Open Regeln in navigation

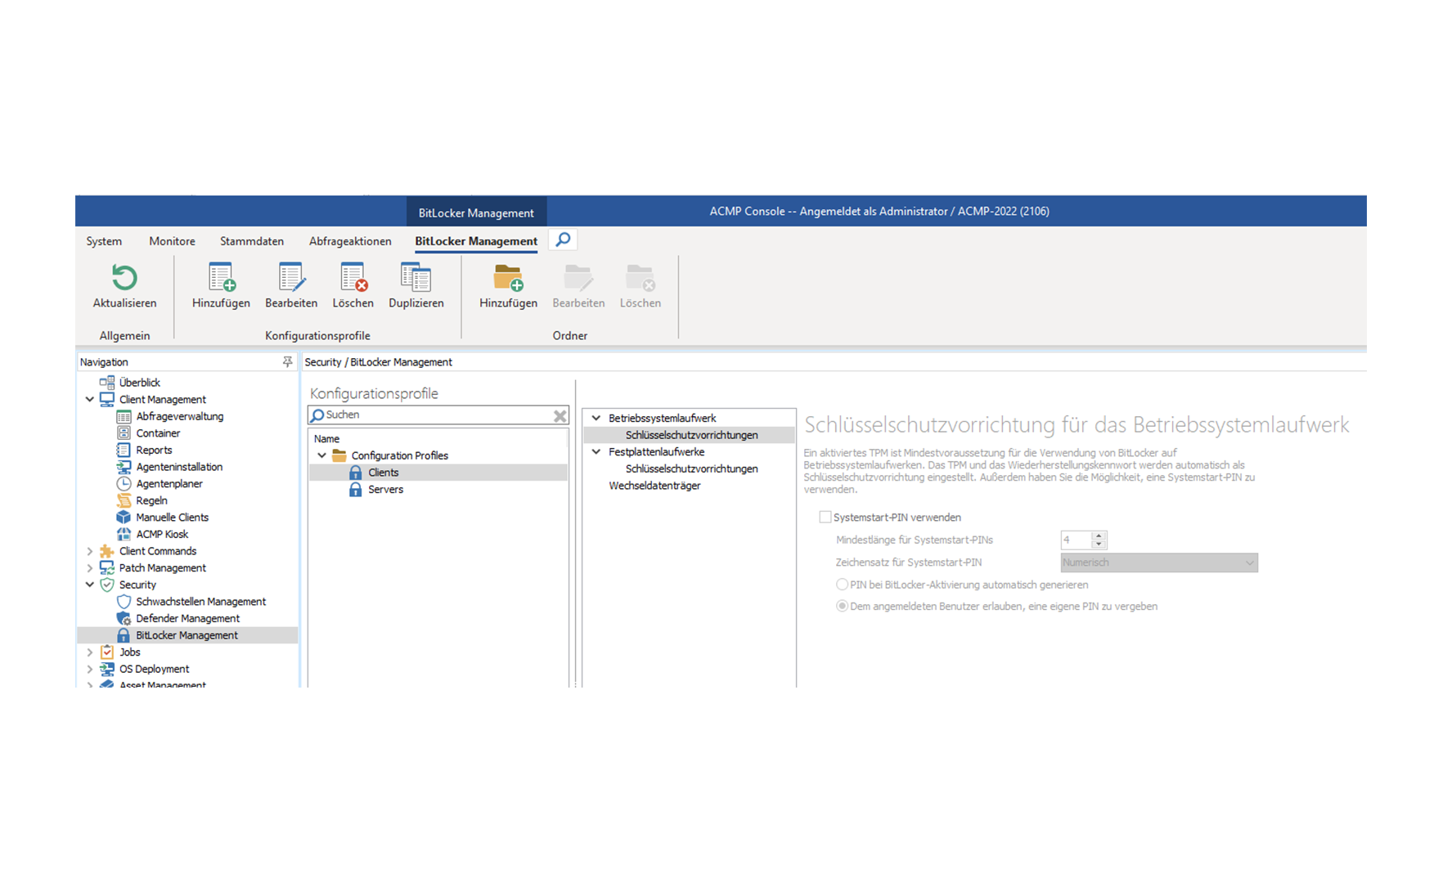pos(151,500)
